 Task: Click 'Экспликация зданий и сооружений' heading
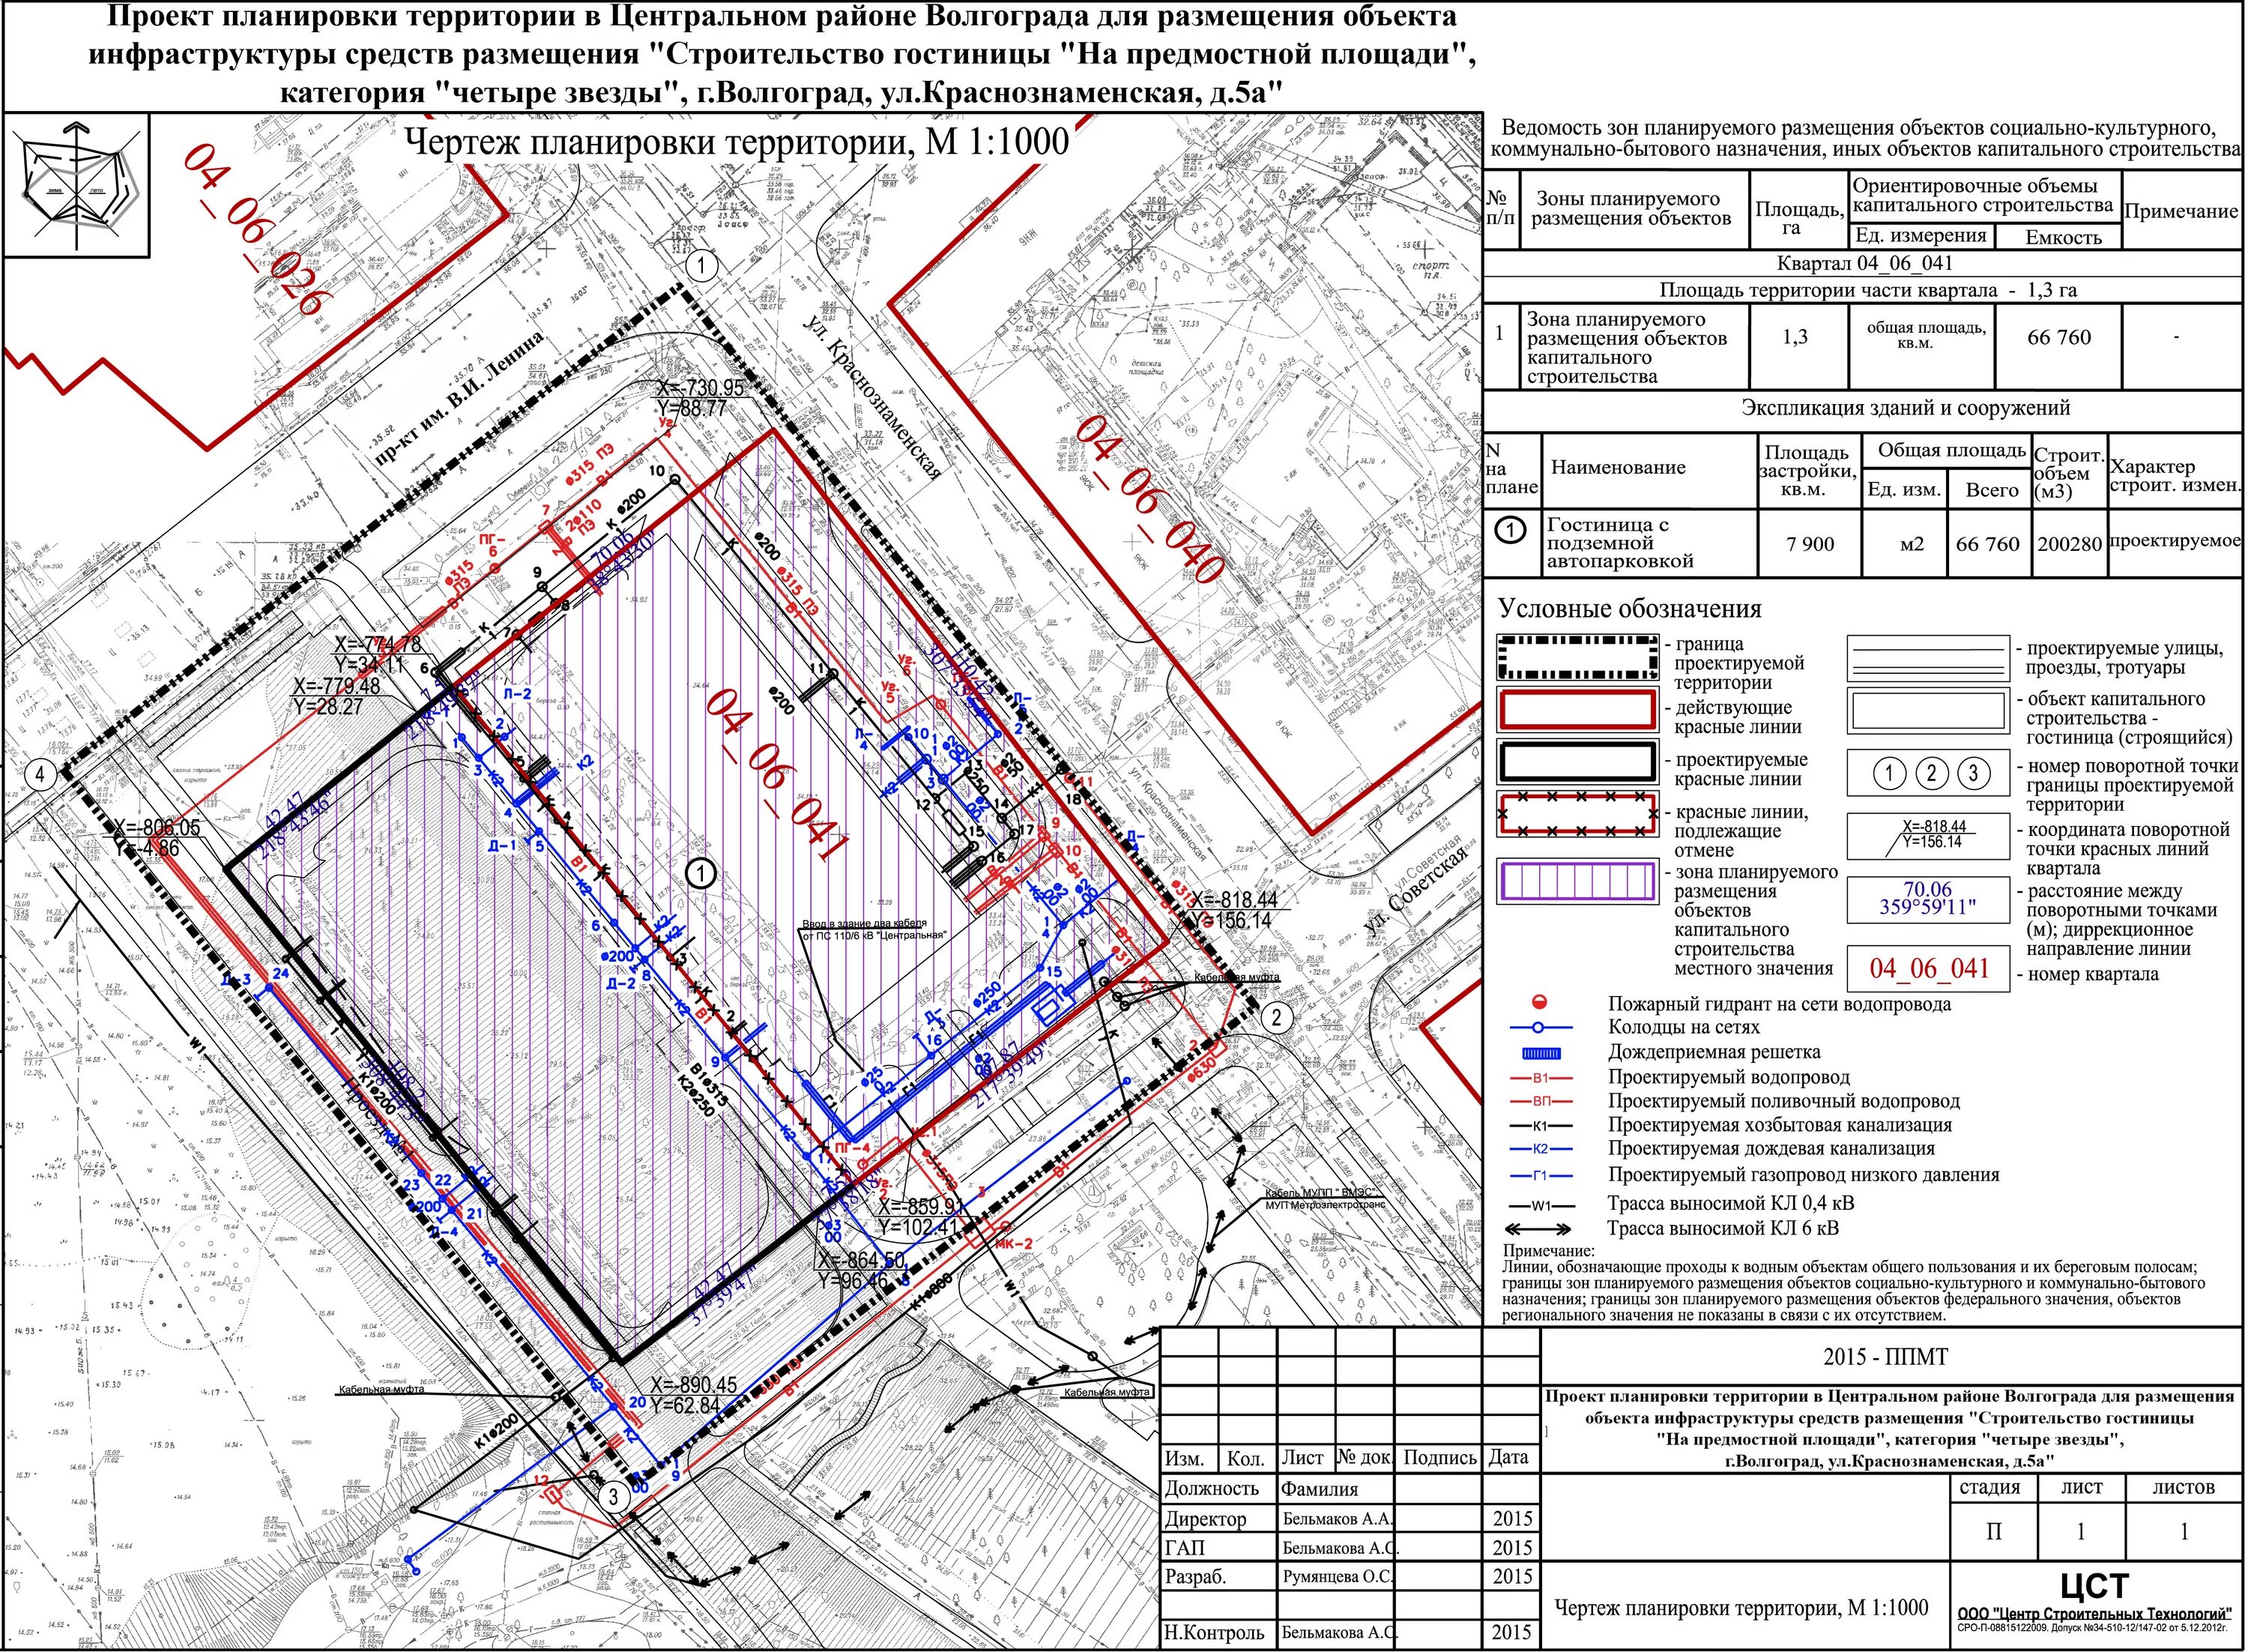(x=1905, y=408)
